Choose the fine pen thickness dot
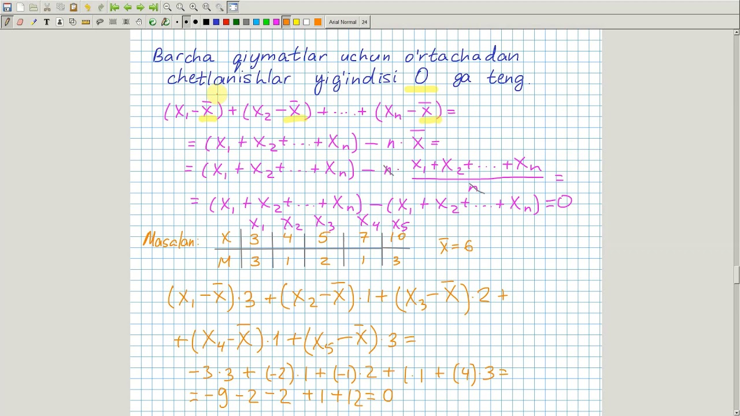Screen dimensions: 740x416 [177, 22]
